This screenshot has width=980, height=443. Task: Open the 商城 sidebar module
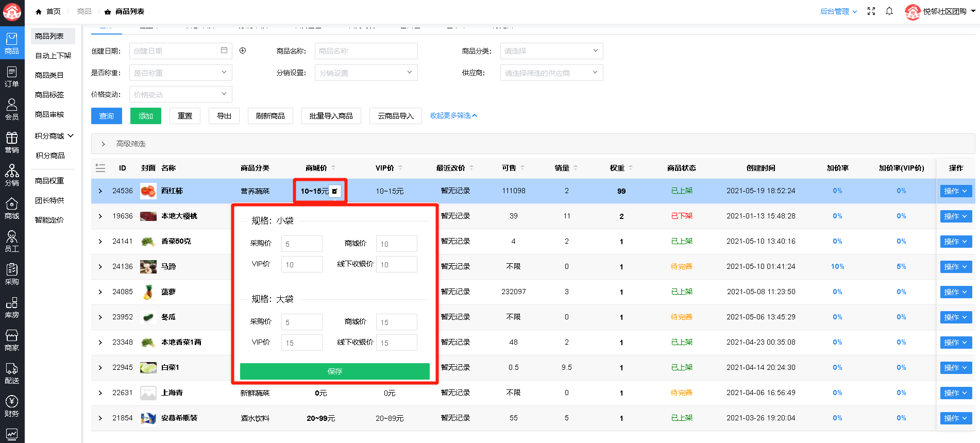click(x=12, y=208)
